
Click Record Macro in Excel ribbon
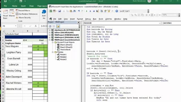pos(23,10)
